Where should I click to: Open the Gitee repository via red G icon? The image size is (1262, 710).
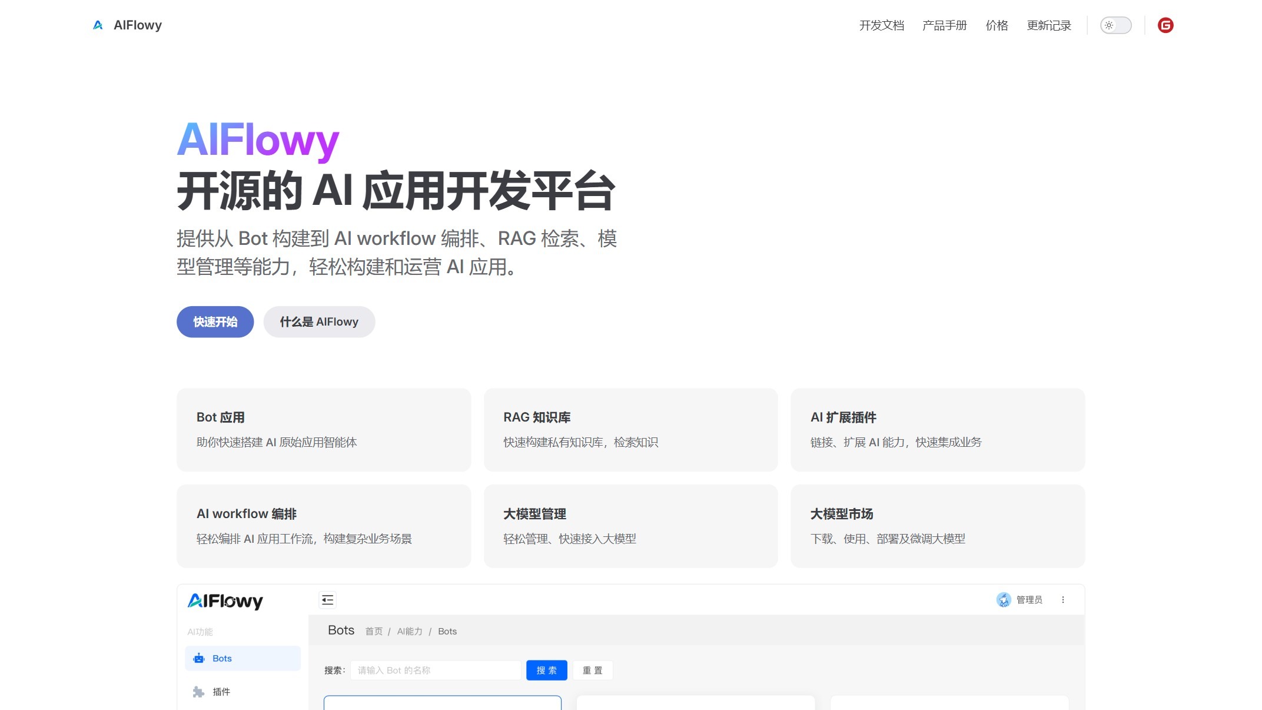tap(1166, 25)
